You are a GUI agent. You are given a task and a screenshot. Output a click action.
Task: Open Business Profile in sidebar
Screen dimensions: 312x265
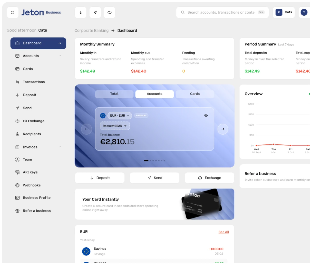point(38,198)
